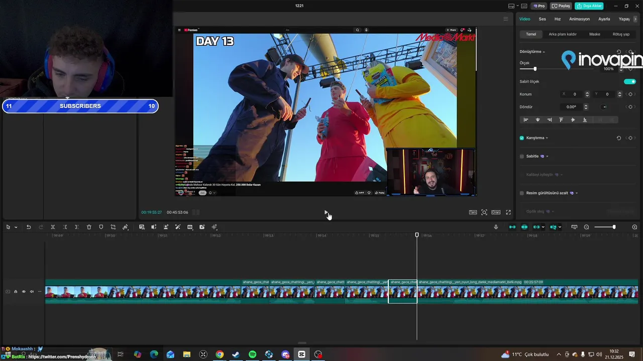Viewport: 643px width, 361px height.
Task: Click the AI magic wand icon
Action: (178, 227)
